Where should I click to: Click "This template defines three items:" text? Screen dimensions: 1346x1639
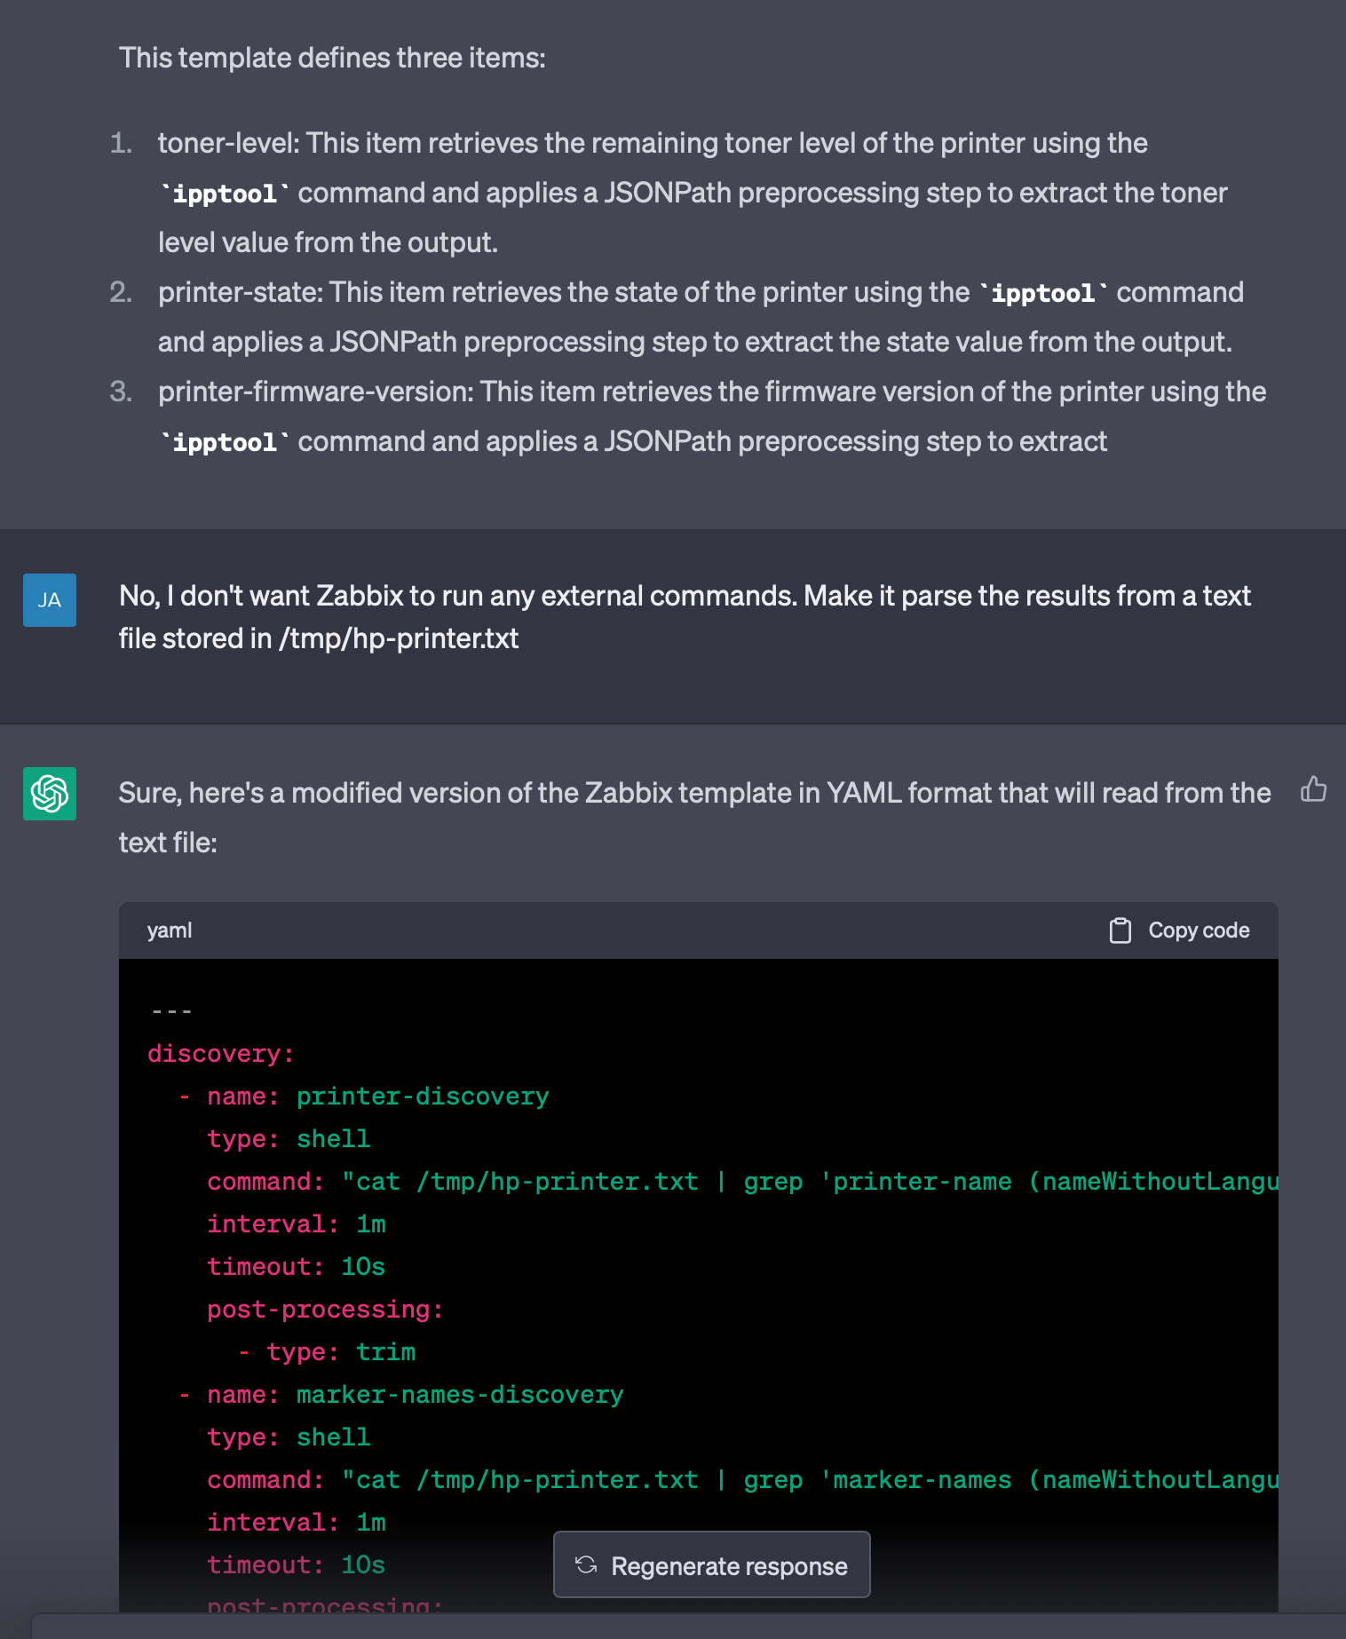click(332, 58)
